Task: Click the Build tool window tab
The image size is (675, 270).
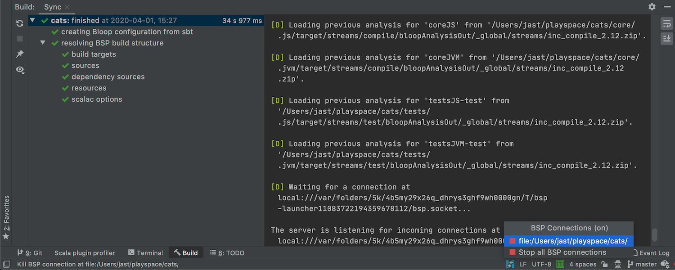Action: 186,253
